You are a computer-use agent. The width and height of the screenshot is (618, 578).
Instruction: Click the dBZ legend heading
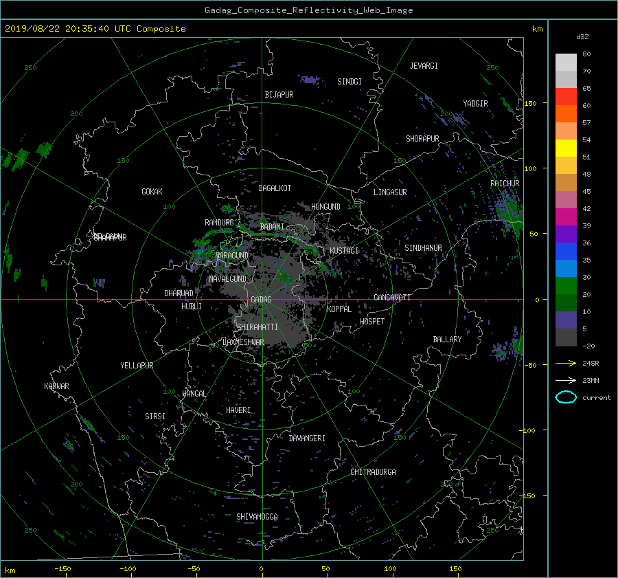click(x=582, y=37)
